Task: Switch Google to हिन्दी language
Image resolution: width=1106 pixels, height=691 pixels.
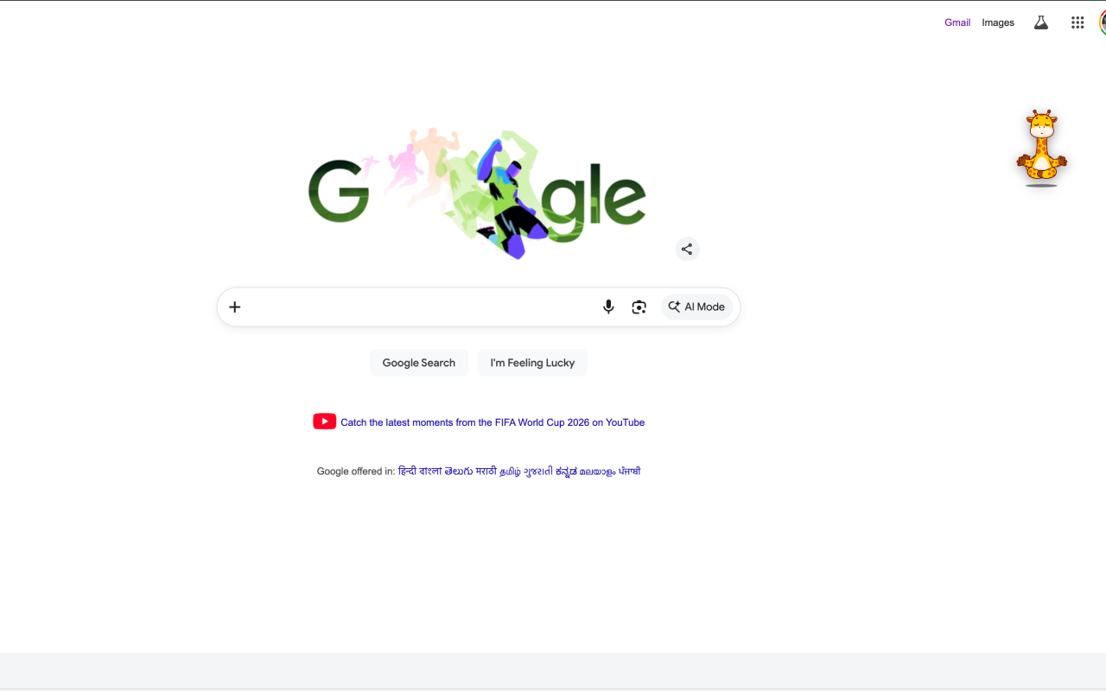Action: (407, 471)
